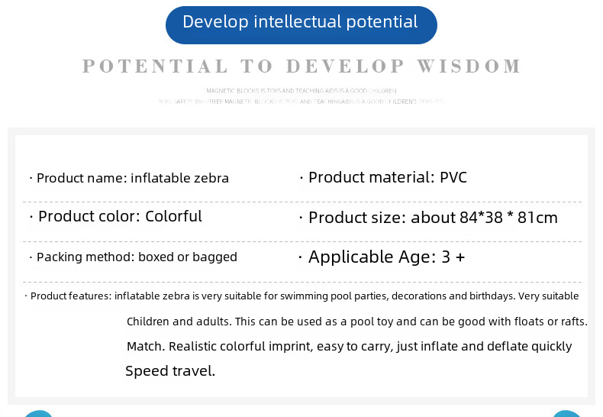The width and height of the screenshot is (603, 417).
Task: Click the bullet before Product features
Action: pos(26,296)
